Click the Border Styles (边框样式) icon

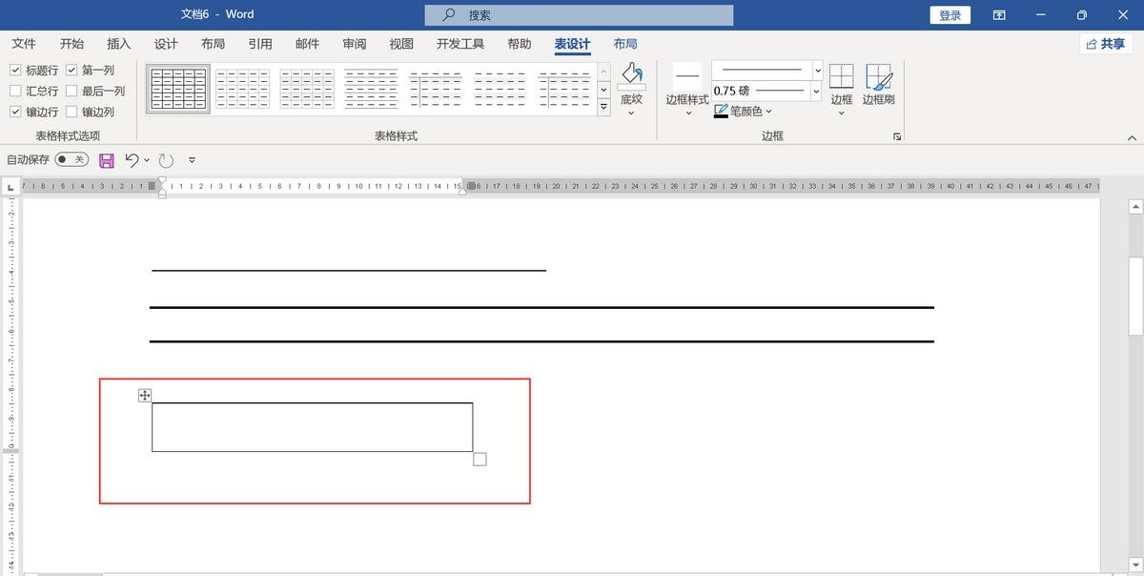[686, 77]
